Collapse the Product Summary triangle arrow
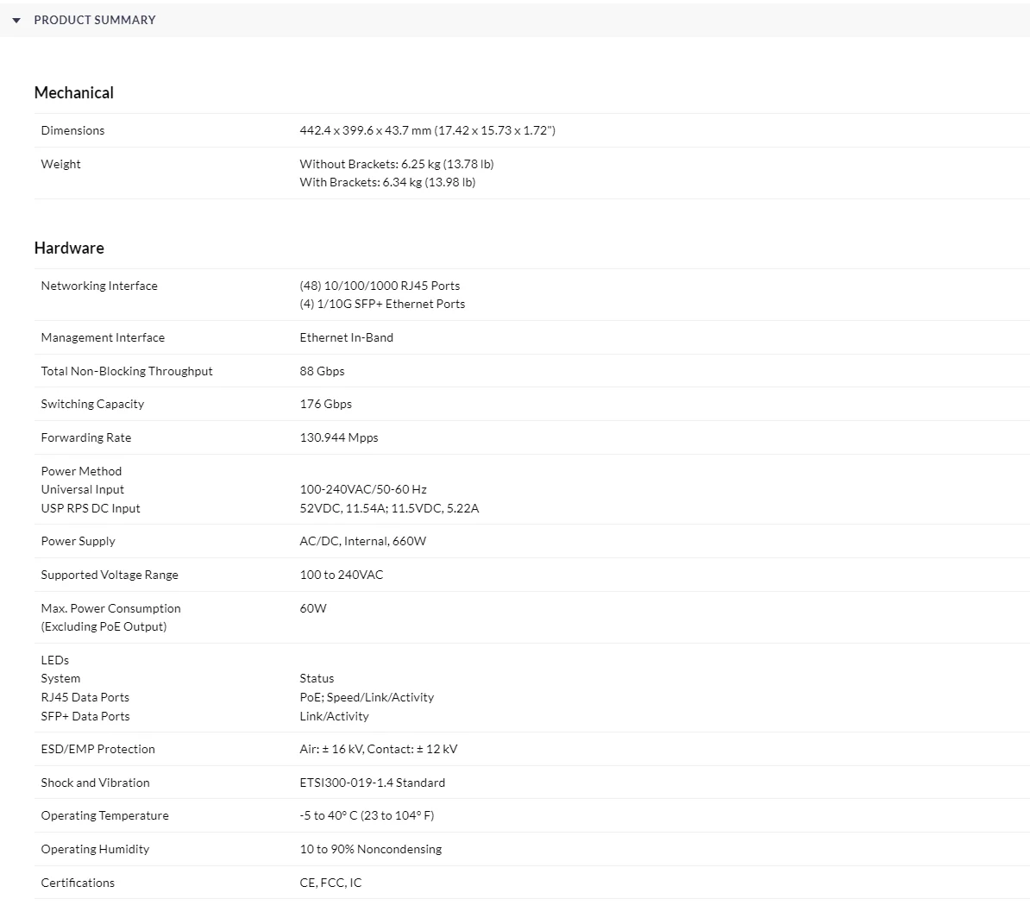 (x=16, y=20)
